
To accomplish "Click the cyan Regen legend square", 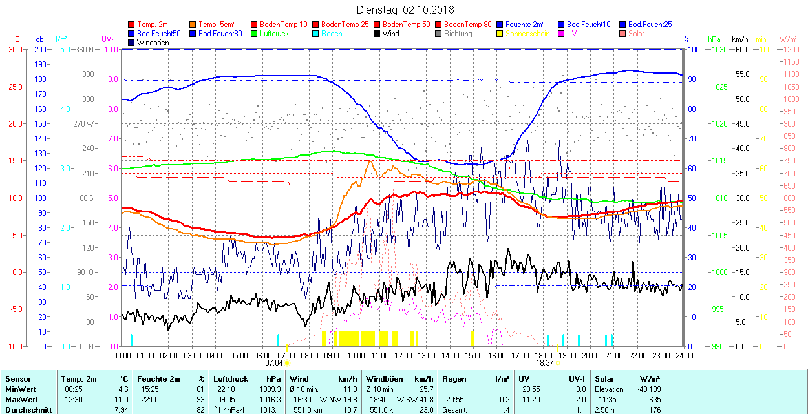I will click(x=316, y=34).
